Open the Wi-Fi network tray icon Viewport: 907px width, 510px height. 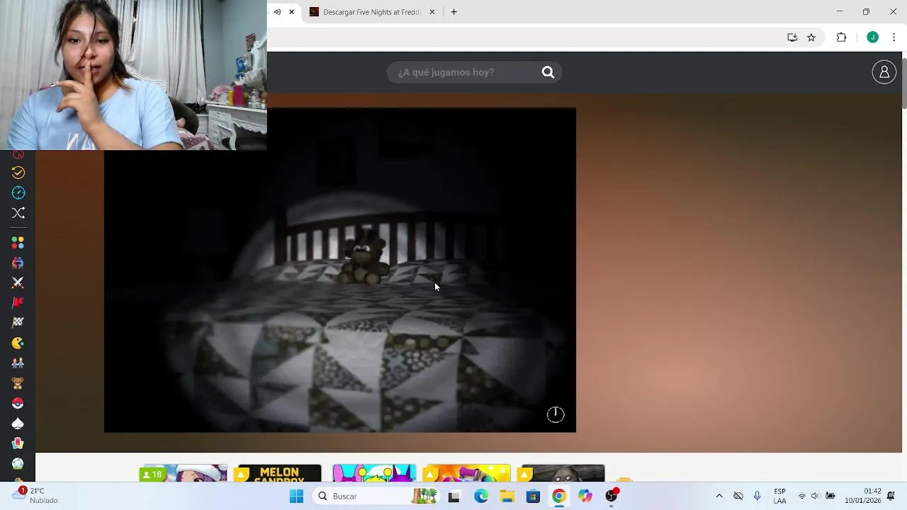coord(801,497)
